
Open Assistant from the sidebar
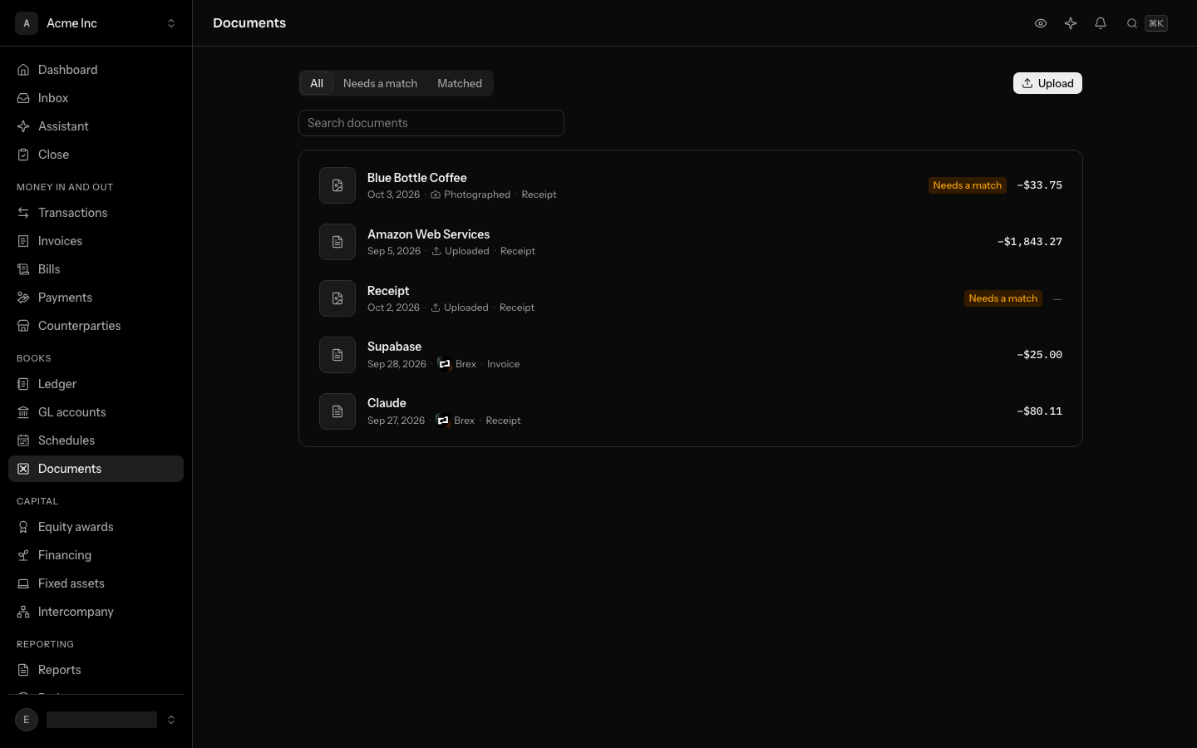(96, 126)
